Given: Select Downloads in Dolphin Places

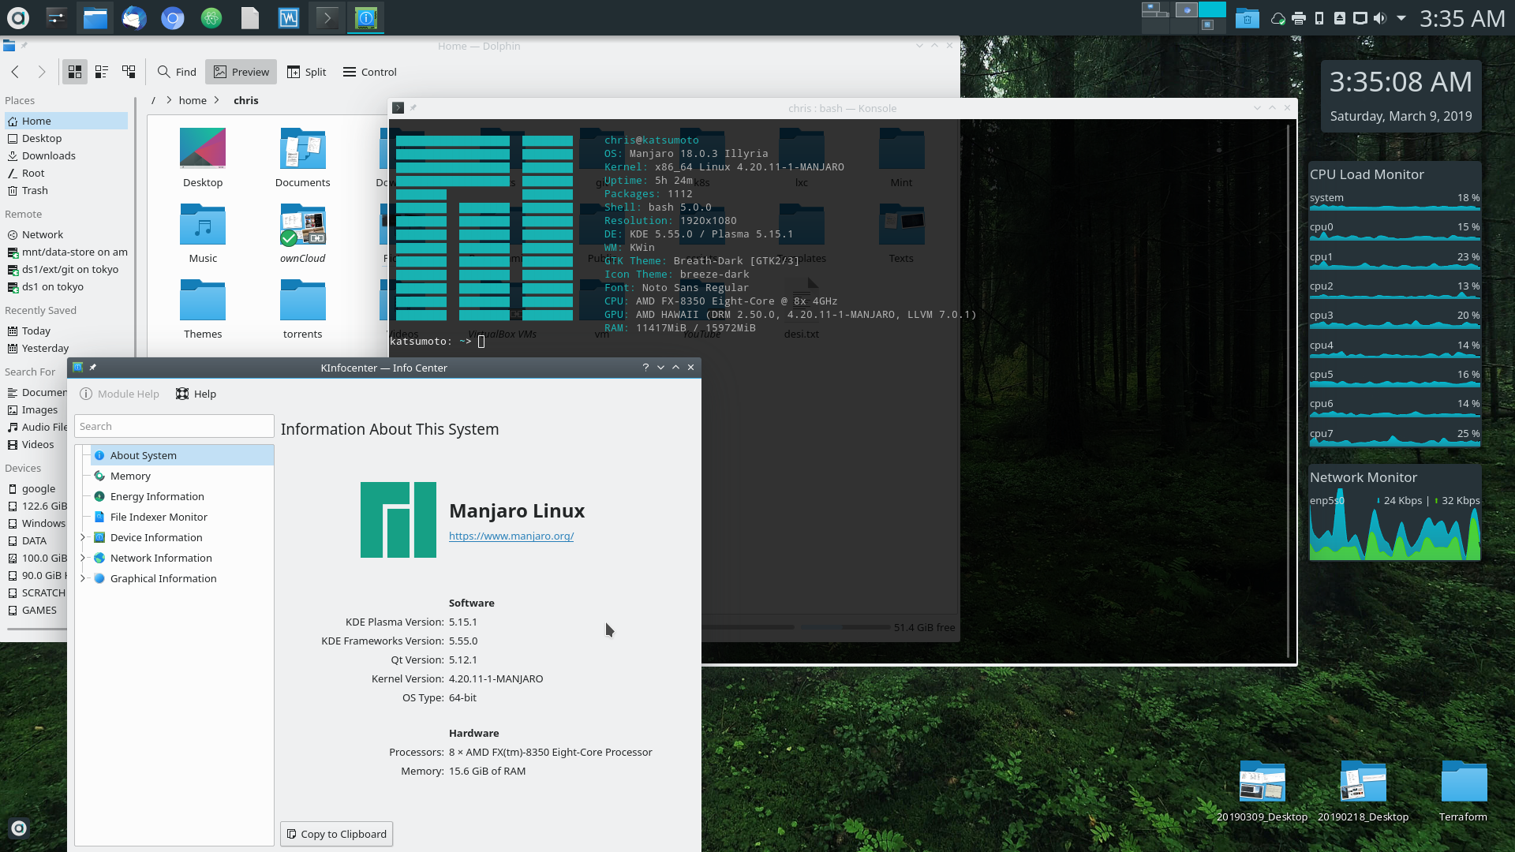Looking at the screenshot, I should click(x=66, y=155).
